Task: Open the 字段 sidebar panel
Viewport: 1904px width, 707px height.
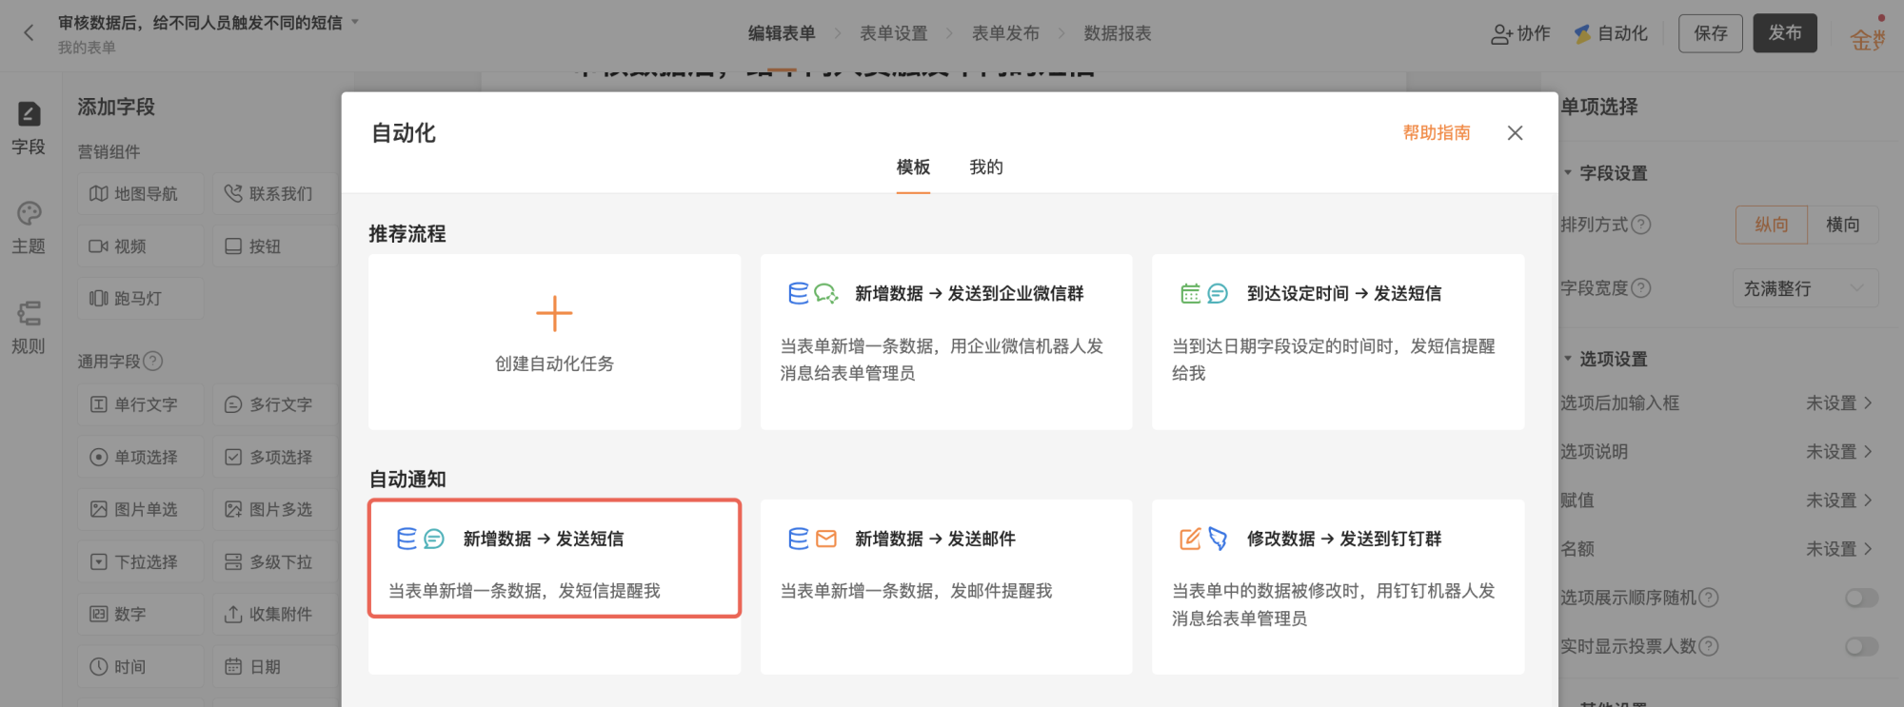Action: [29, 128]
